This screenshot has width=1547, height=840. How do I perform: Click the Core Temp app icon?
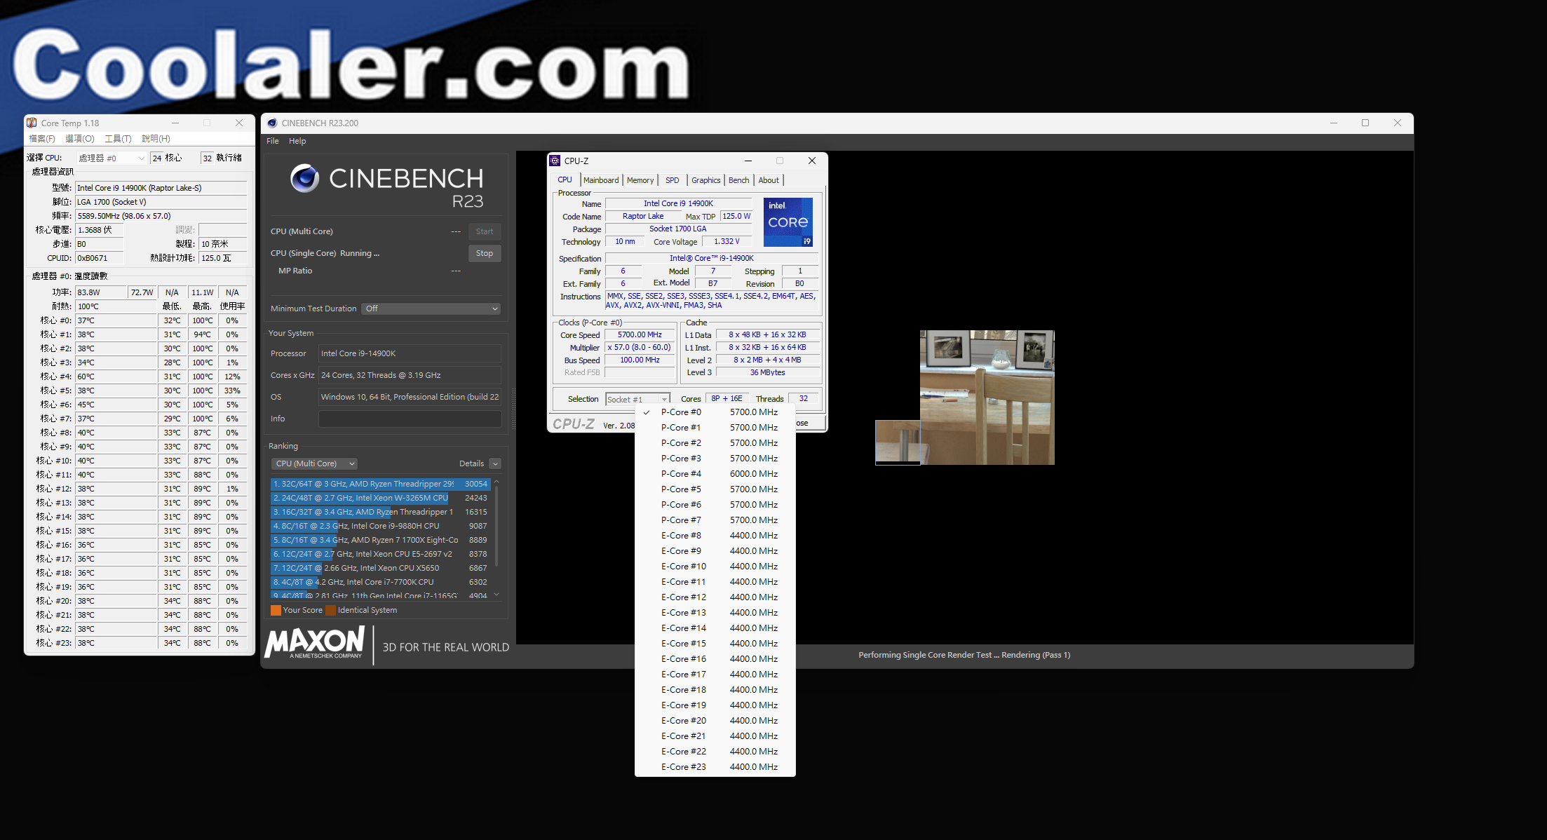[x=32, y=123]
